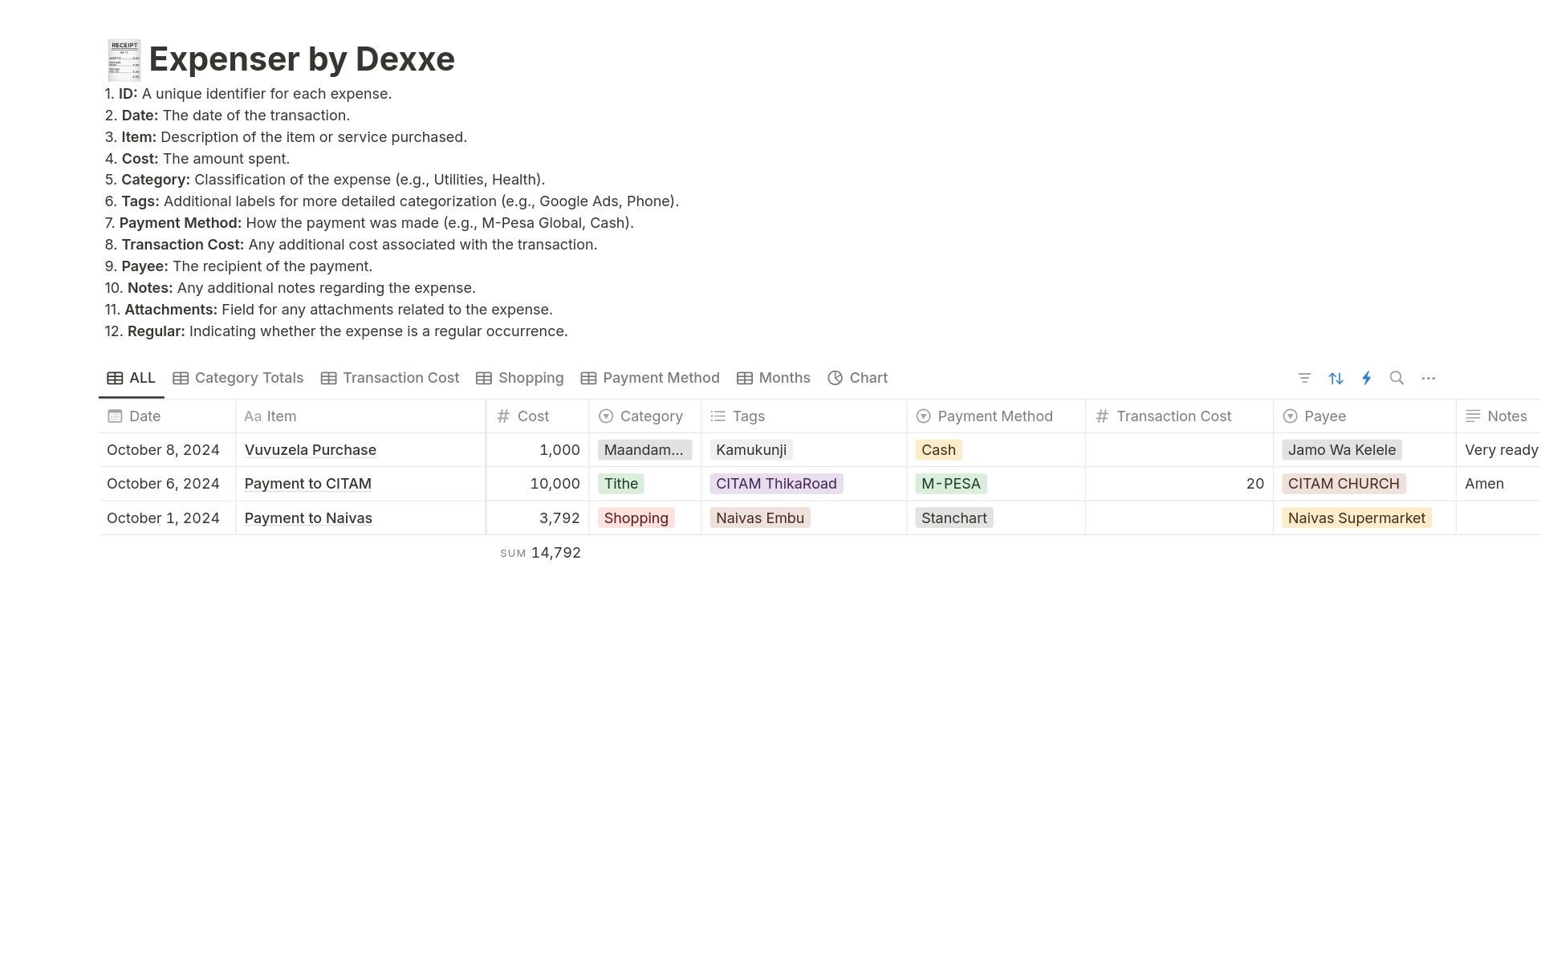Click the # icon in the Cost column header
Image resolution: width=1541 pixels, height=962 pixels.
pos(503,416)
